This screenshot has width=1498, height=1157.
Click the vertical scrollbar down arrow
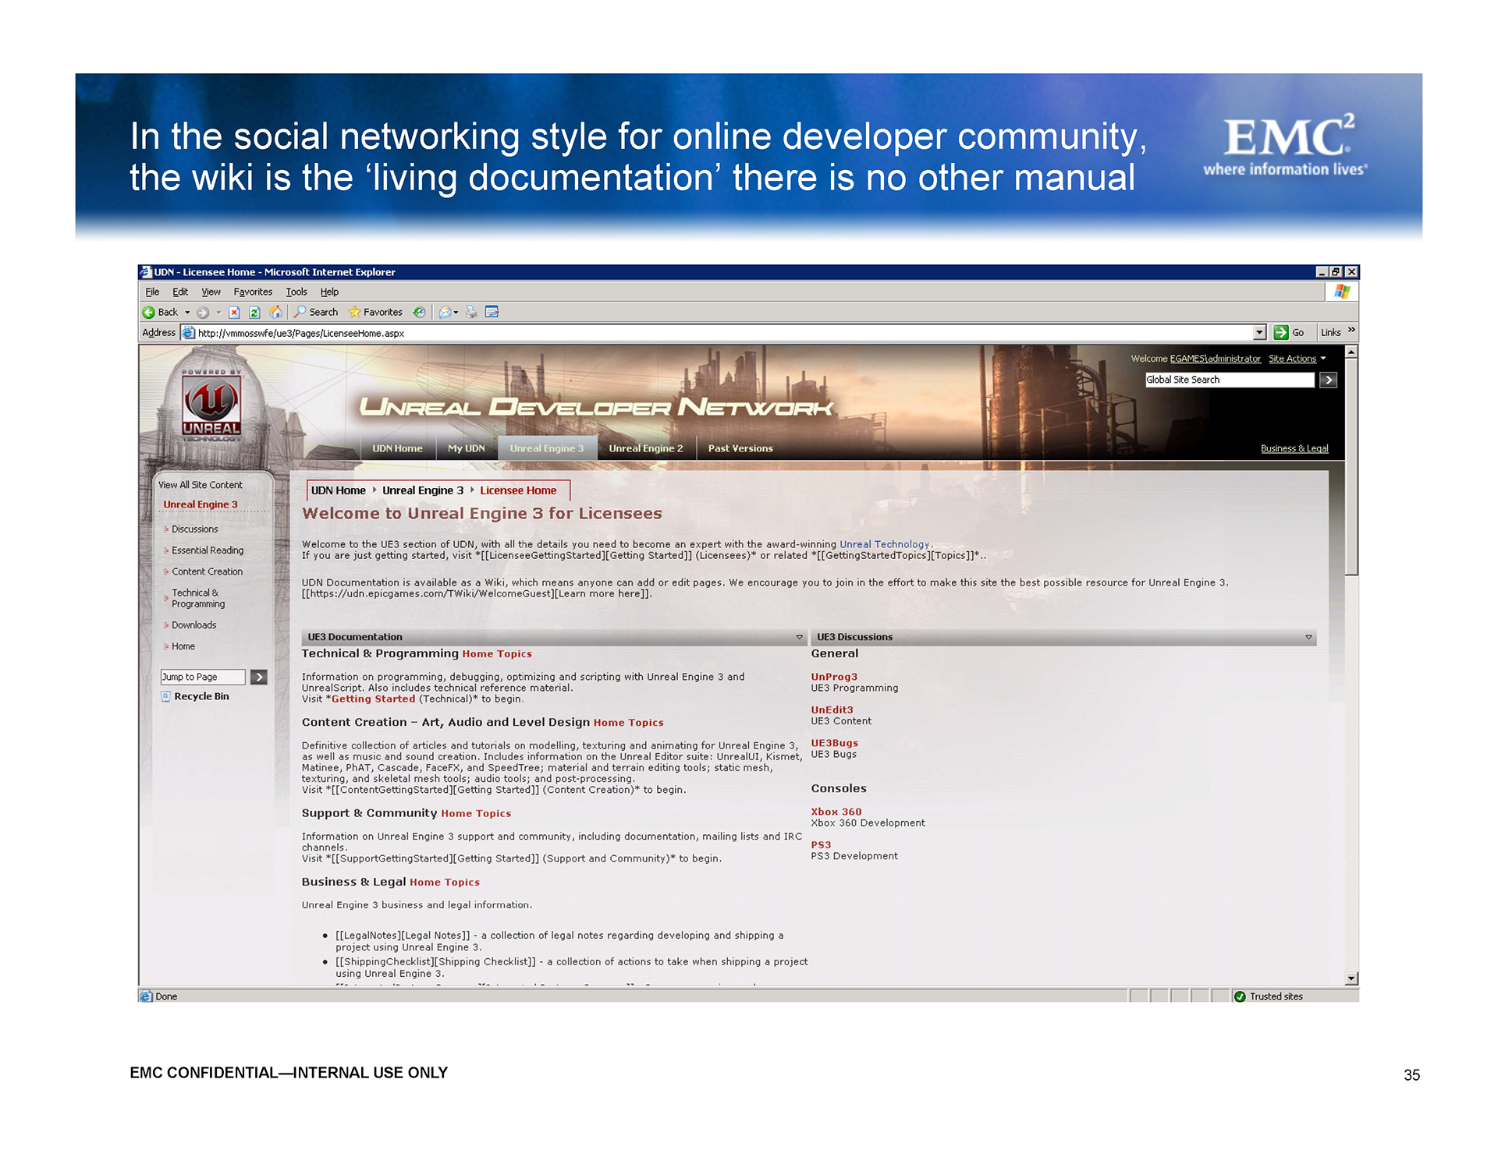click(x=1351, y=978)
